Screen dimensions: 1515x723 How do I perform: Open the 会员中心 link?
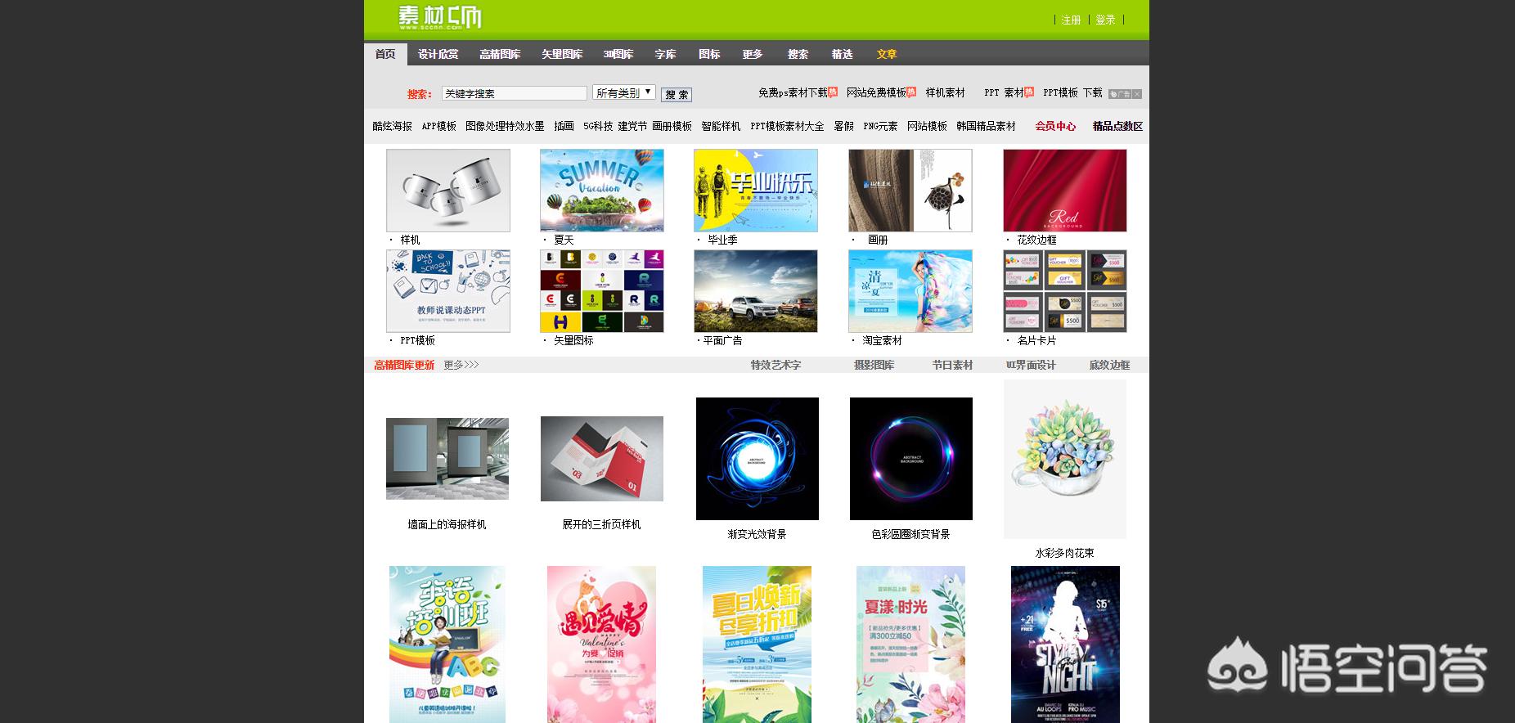pos(1055,126)
